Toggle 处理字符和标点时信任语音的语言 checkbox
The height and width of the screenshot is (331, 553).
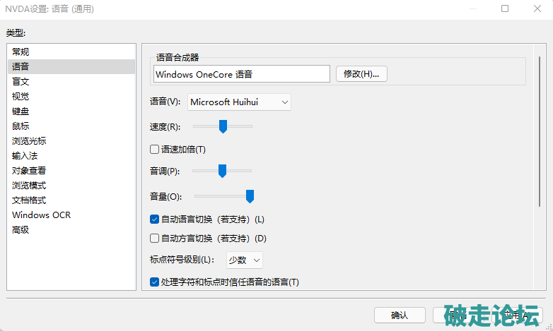pos(155,282)
